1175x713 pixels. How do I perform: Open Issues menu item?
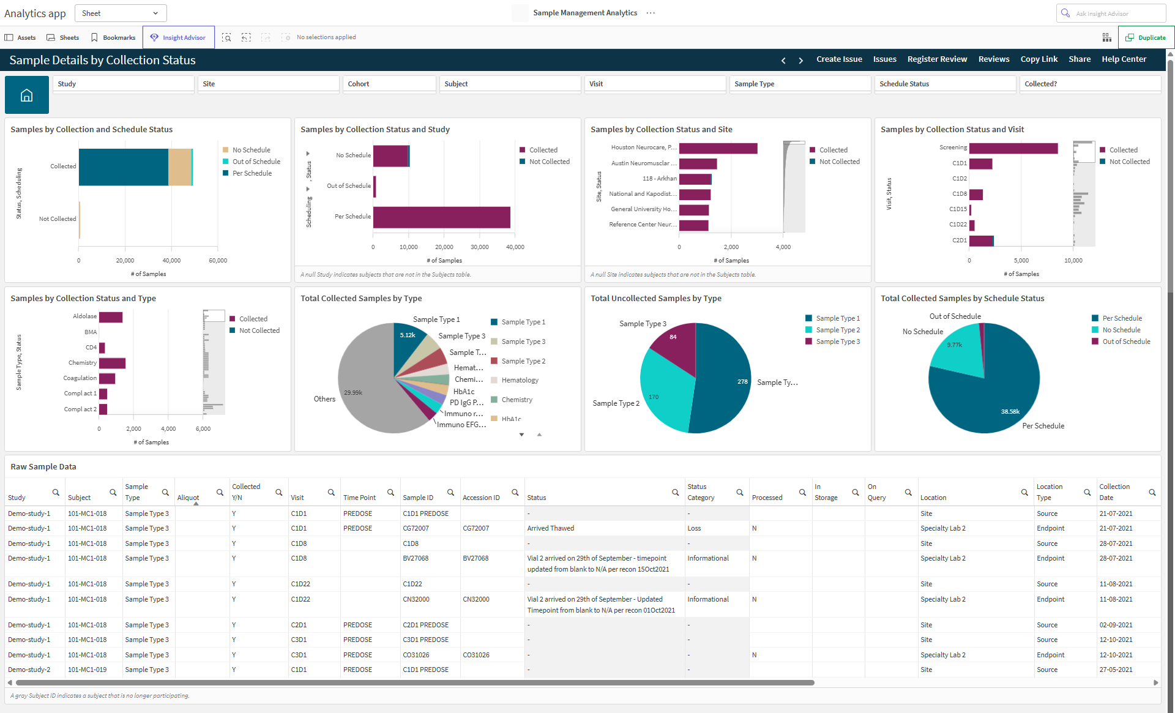click(884, 59)
